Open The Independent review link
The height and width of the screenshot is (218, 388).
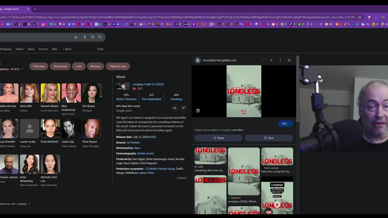tap(151, 99)
